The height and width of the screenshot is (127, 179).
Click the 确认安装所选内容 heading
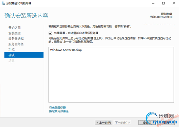pos(26,16)
